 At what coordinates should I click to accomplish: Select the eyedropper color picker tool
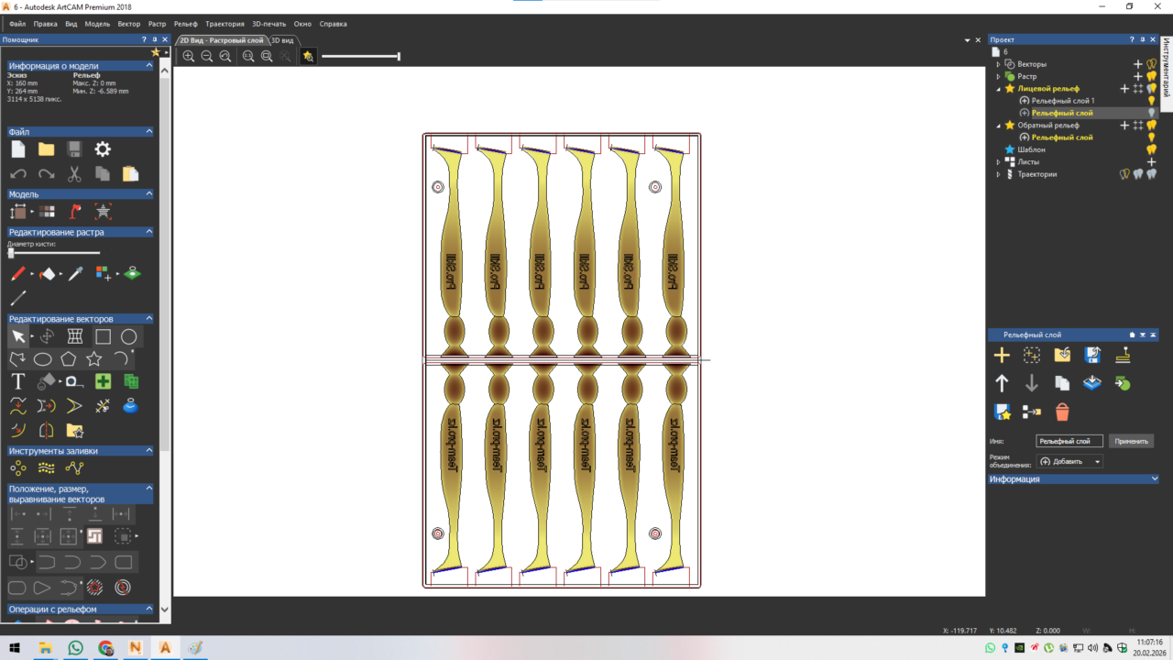(76, 274)
